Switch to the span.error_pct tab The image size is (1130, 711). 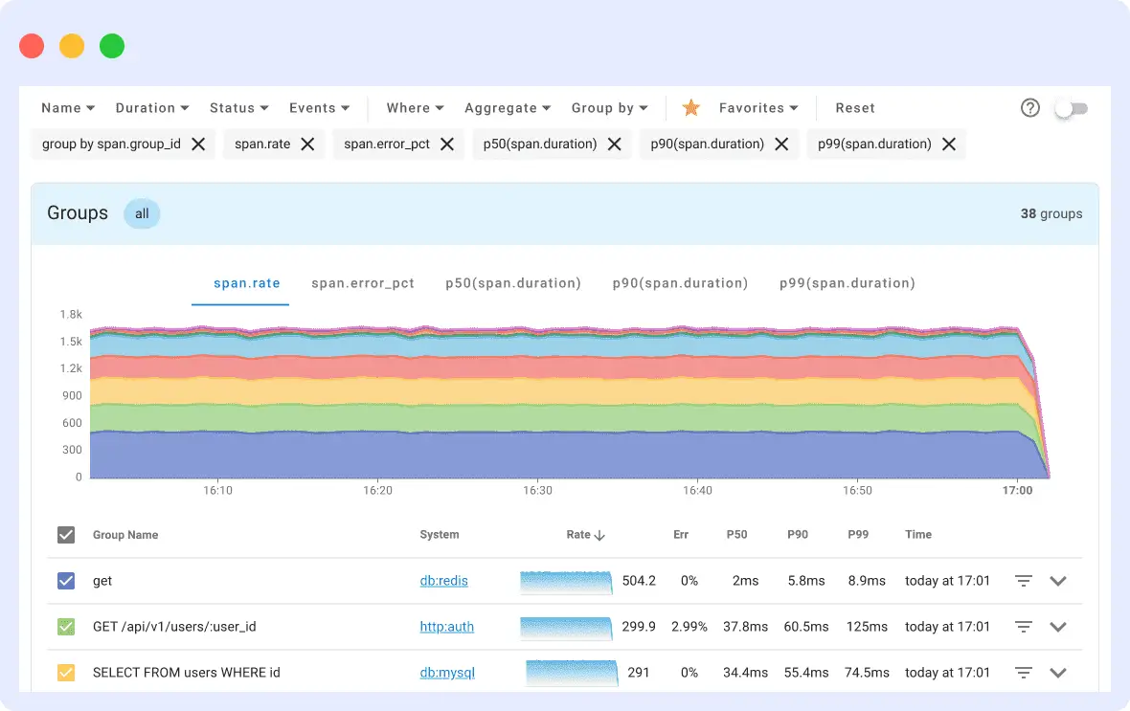click(362, 283)
